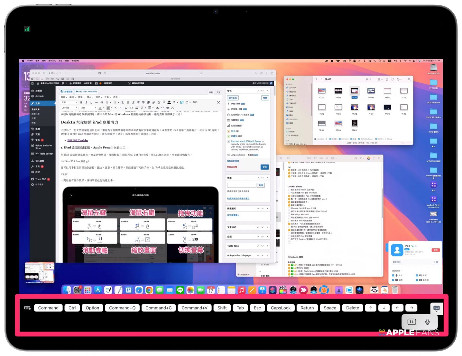Open the Georgia font family dropdown
The image size is (462, 356).
point(69,108)
